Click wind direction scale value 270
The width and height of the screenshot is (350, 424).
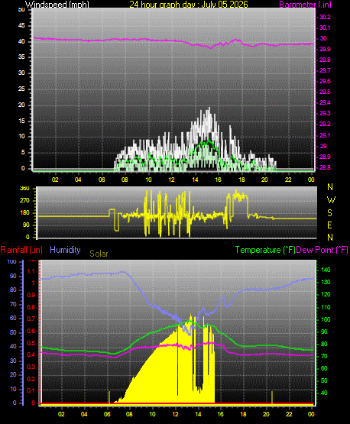(x=24, y=201)
